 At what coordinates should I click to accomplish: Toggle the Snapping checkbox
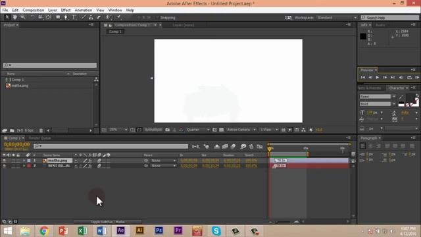click(x=157, y=18)
